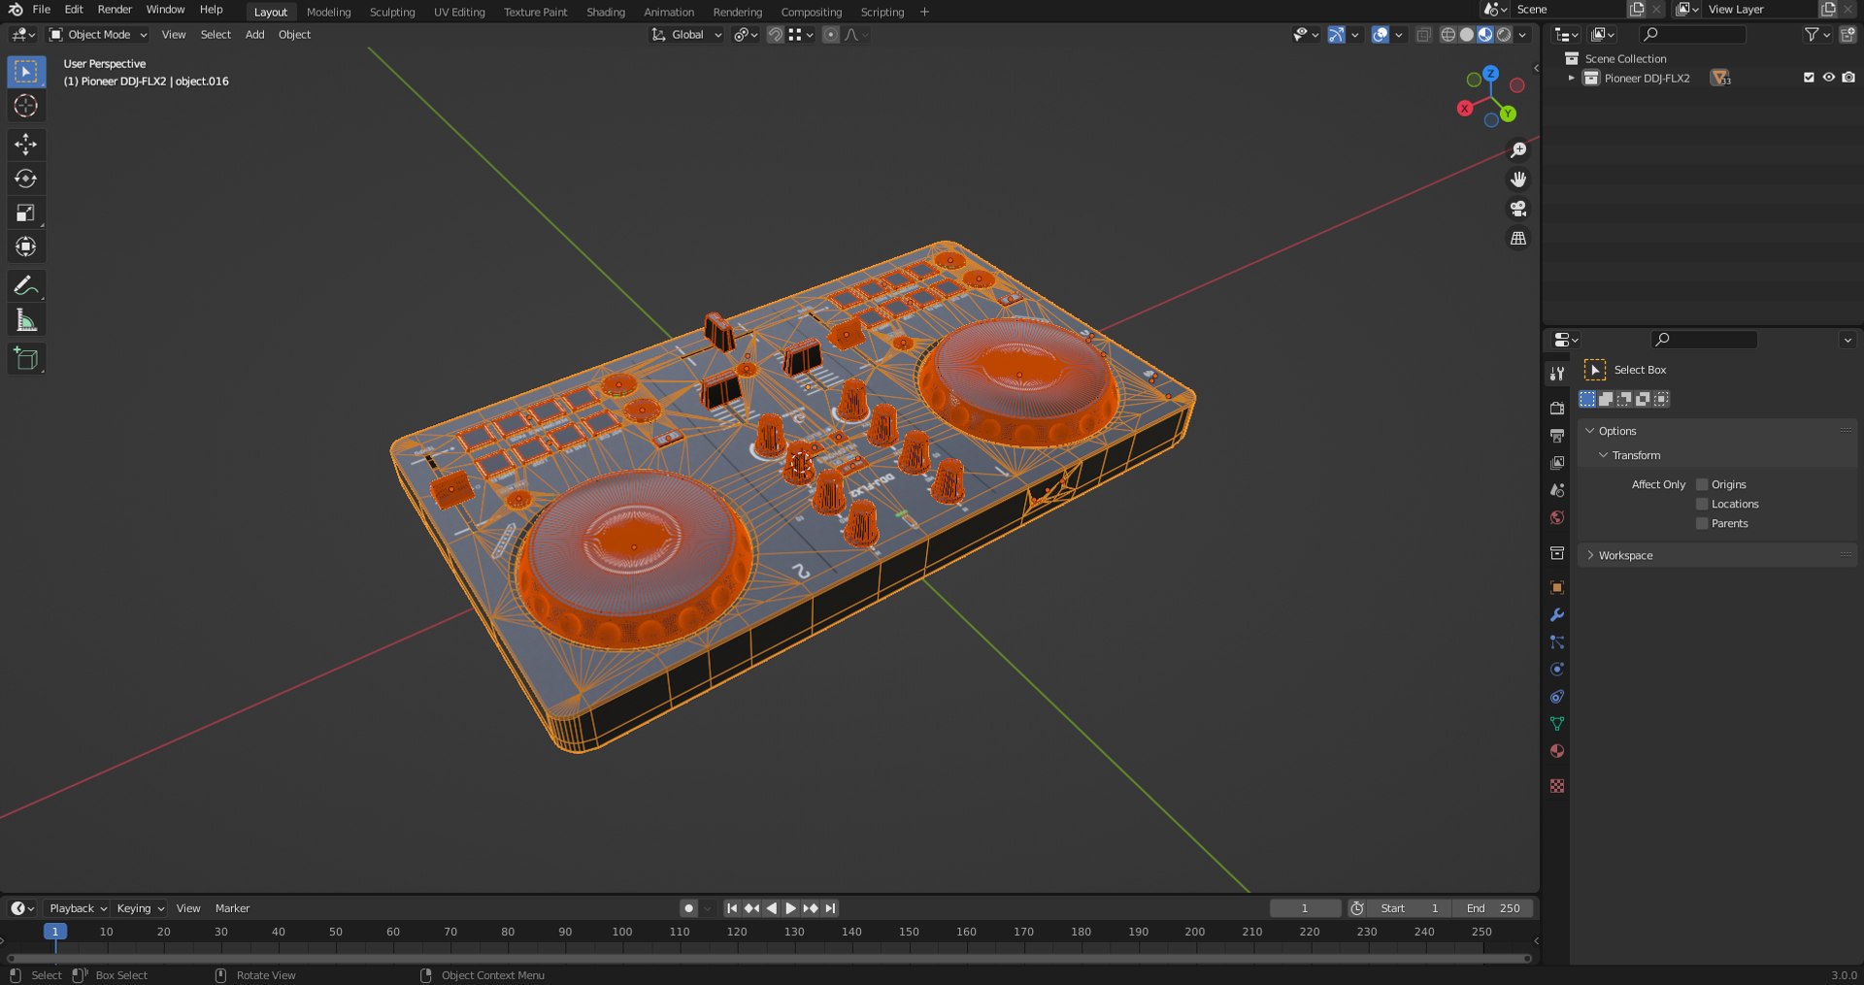
Task: Activate the Transform tool
Action: pyautogui.click(x=26, y=246)
